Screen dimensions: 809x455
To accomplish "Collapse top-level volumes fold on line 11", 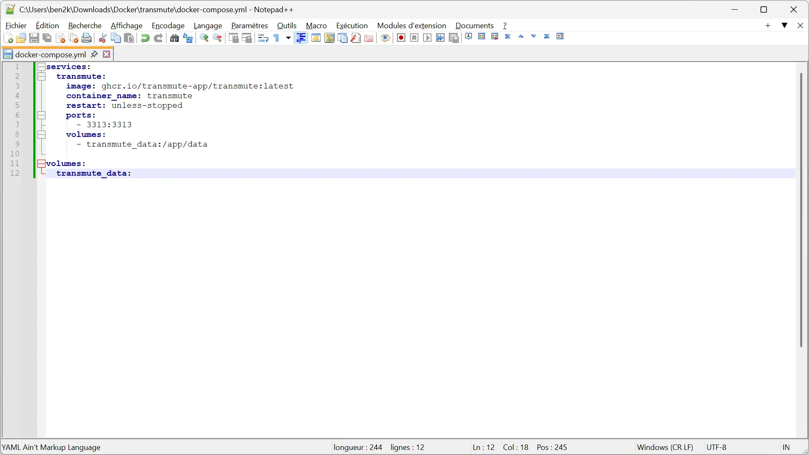I will pyautogui.click(x=41, y=163).
